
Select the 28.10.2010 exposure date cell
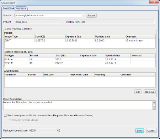[x=80, y=40]
